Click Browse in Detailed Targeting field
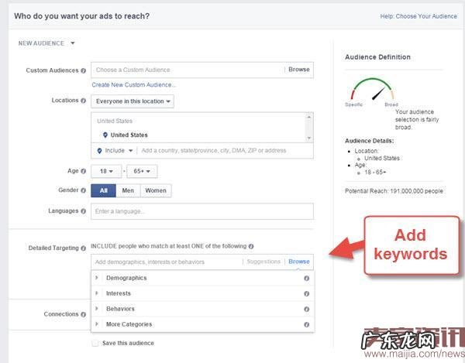 [x=299, y=262]
